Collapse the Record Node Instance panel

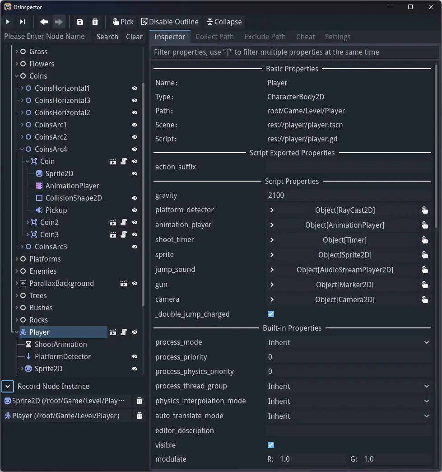[8, 386]
